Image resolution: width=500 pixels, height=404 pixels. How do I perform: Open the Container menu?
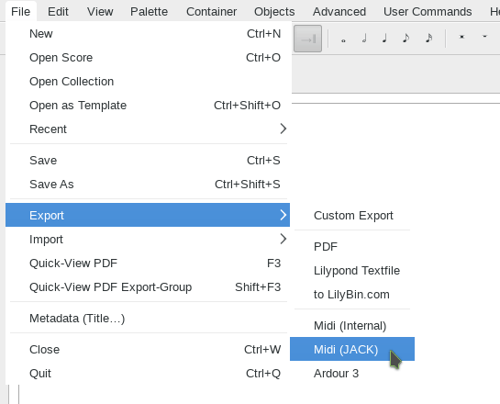point(211,12)
